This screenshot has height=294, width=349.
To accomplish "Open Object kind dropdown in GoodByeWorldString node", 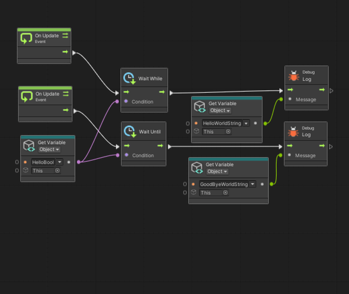I will 217,171.
